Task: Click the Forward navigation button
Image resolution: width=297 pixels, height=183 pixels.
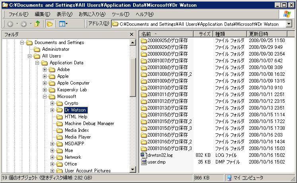Action: coord(24,24)
